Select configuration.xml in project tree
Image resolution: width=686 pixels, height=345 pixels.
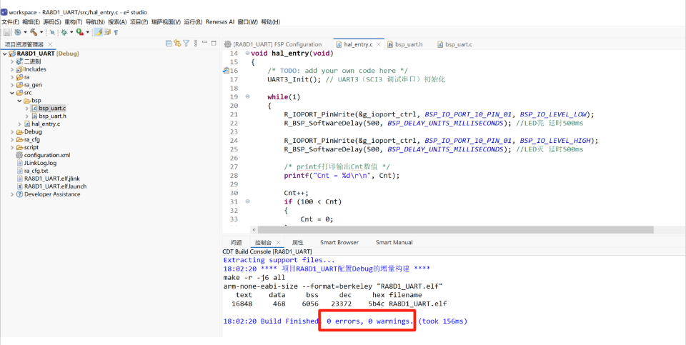point(47,155)
